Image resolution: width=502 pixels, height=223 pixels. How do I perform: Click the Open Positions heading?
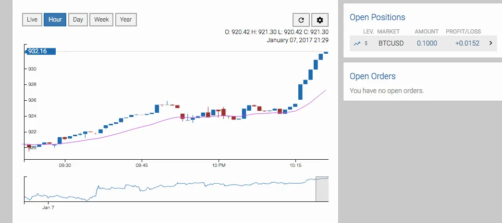click(x=378, y=17)
